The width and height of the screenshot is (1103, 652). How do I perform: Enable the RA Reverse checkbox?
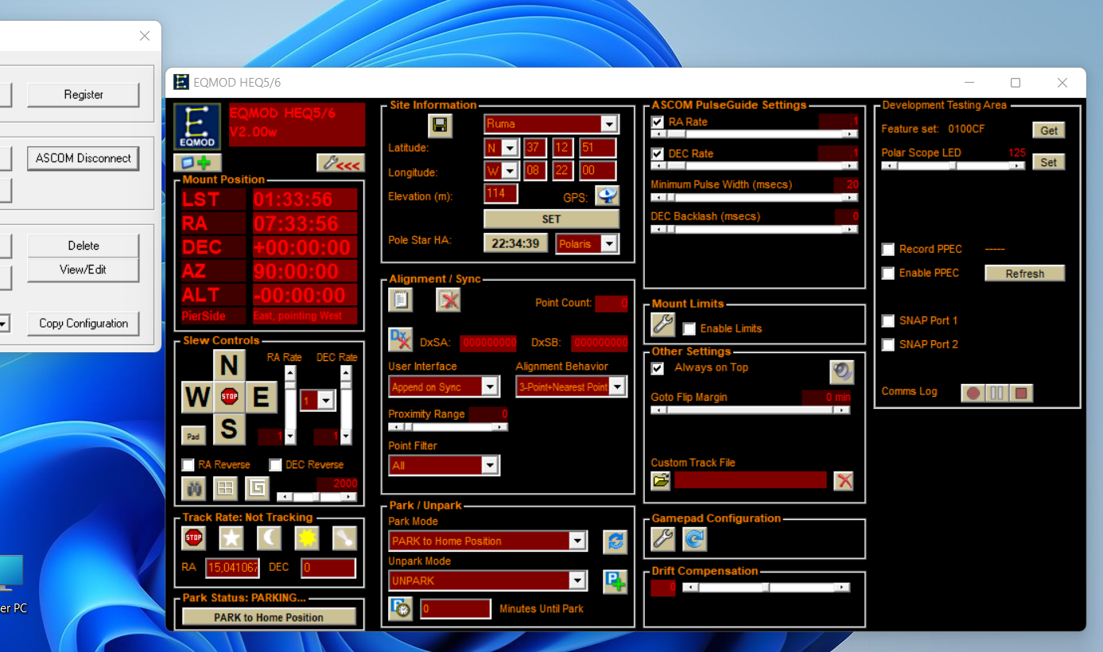[x=188, y=465]
